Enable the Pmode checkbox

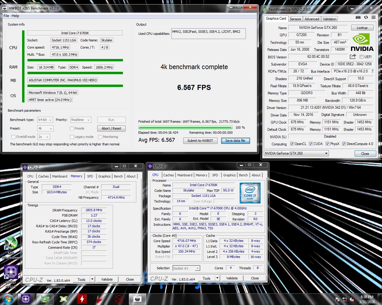72,128
